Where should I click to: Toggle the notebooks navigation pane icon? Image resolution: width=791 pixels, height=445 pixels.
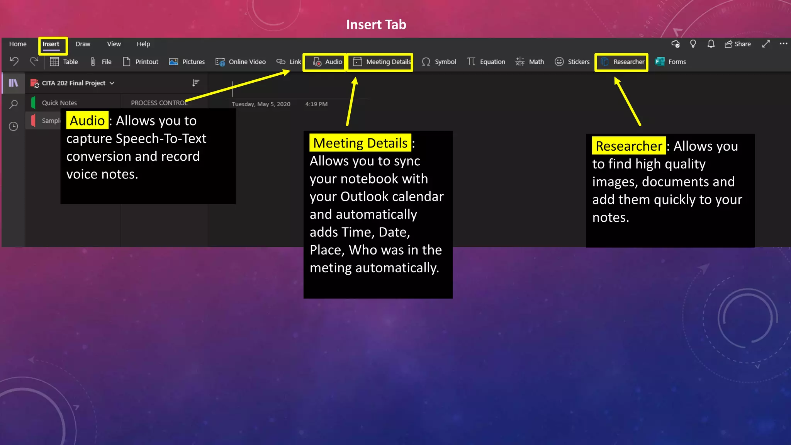click(x=14, y=83)
